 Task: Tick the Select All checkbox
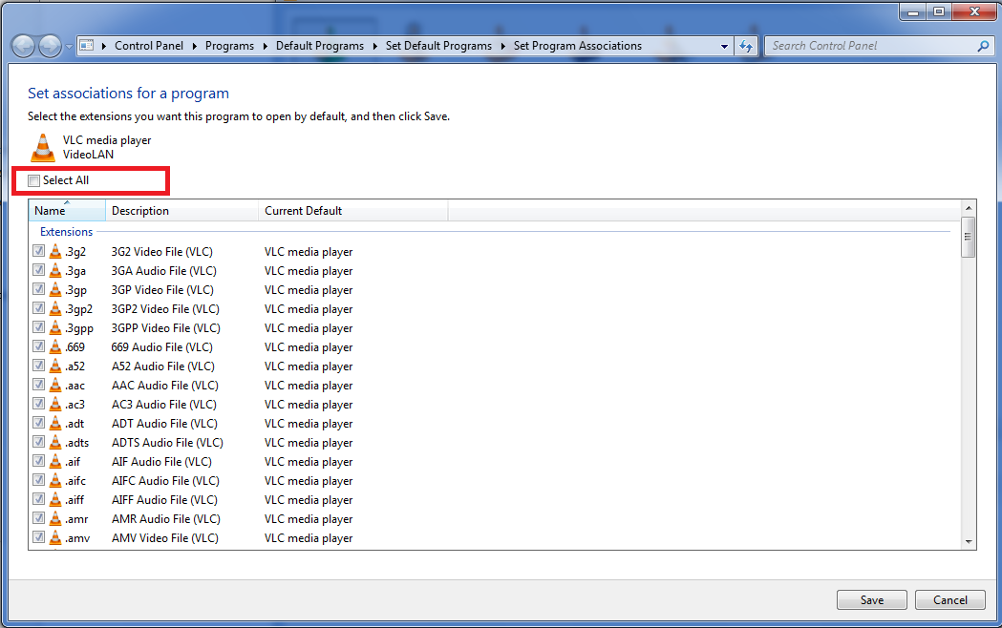33,180
